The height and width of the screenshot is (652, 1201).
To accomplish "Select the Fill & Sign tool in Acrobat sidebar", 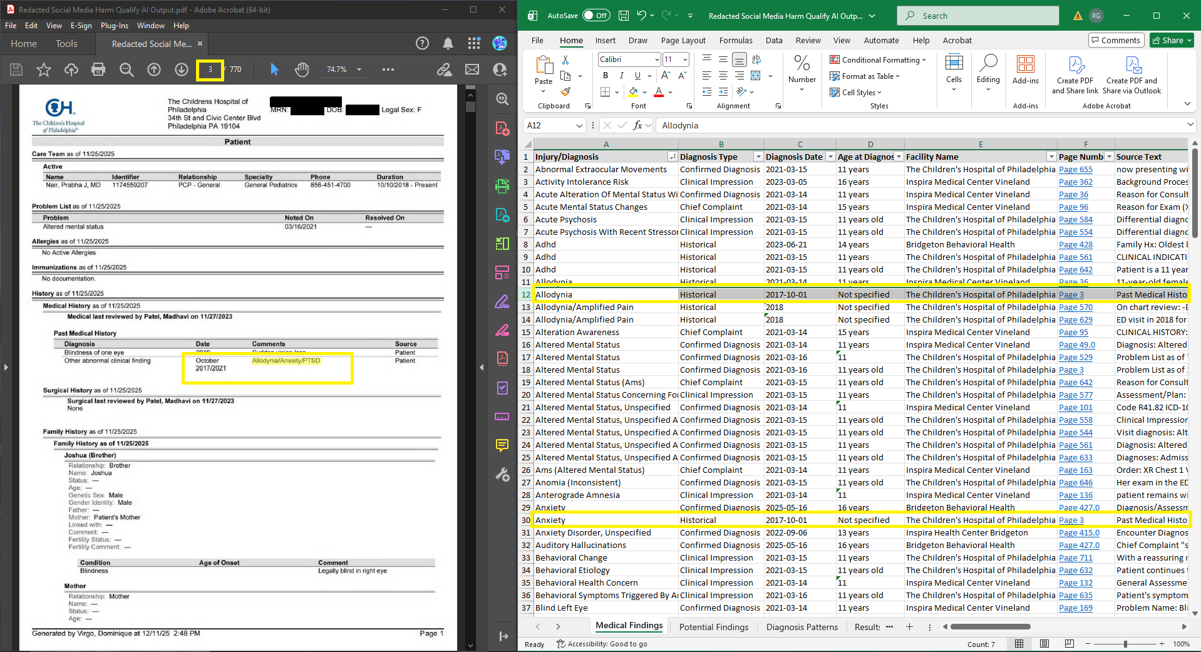I will 502,302.
